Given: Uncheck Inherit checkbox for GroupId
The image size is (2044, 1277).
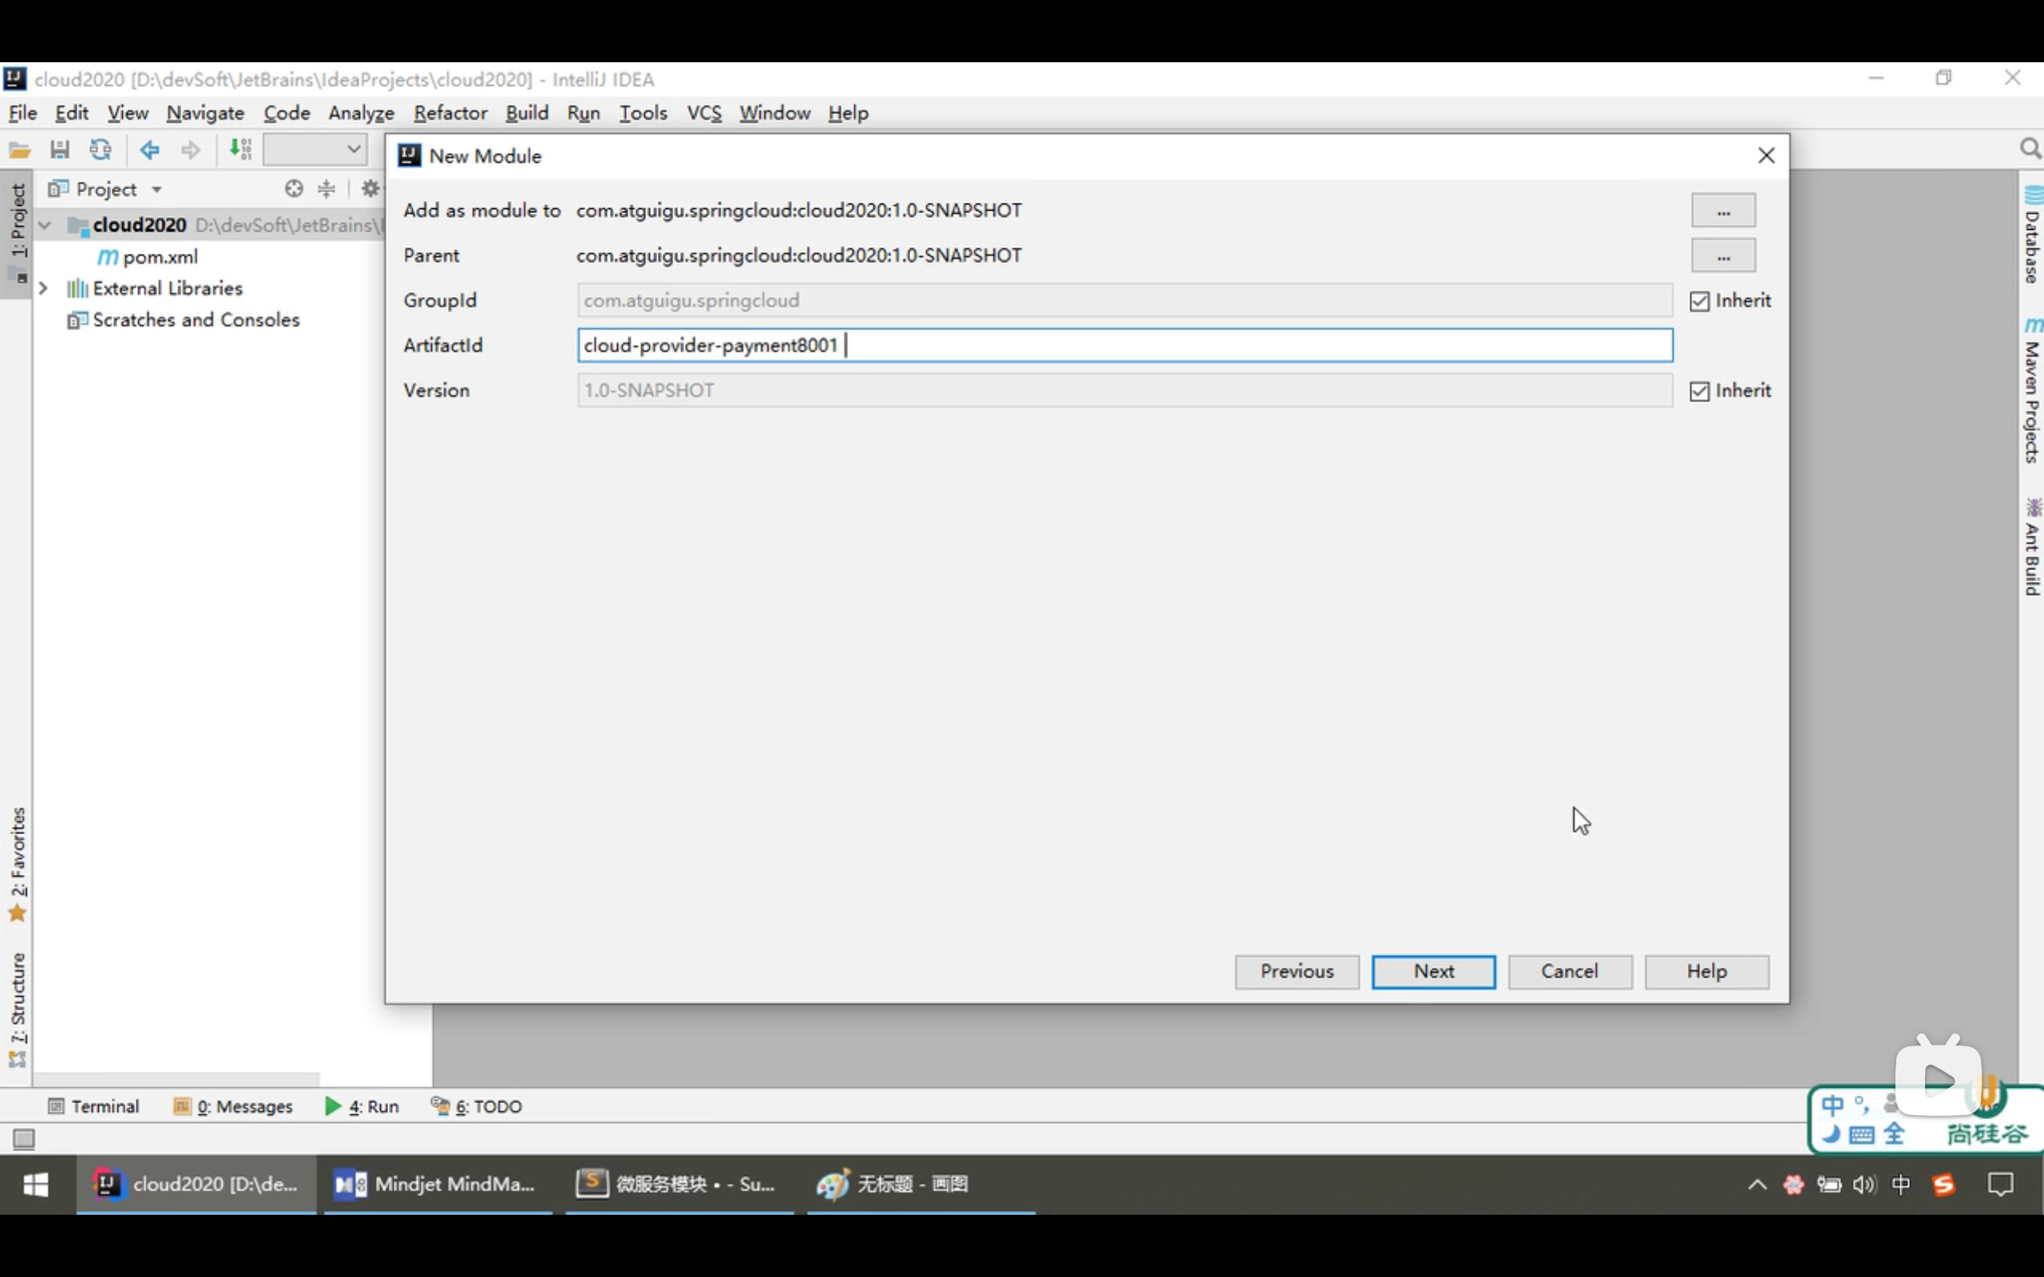Looking at the screenshot, I should pos(1699,302).
